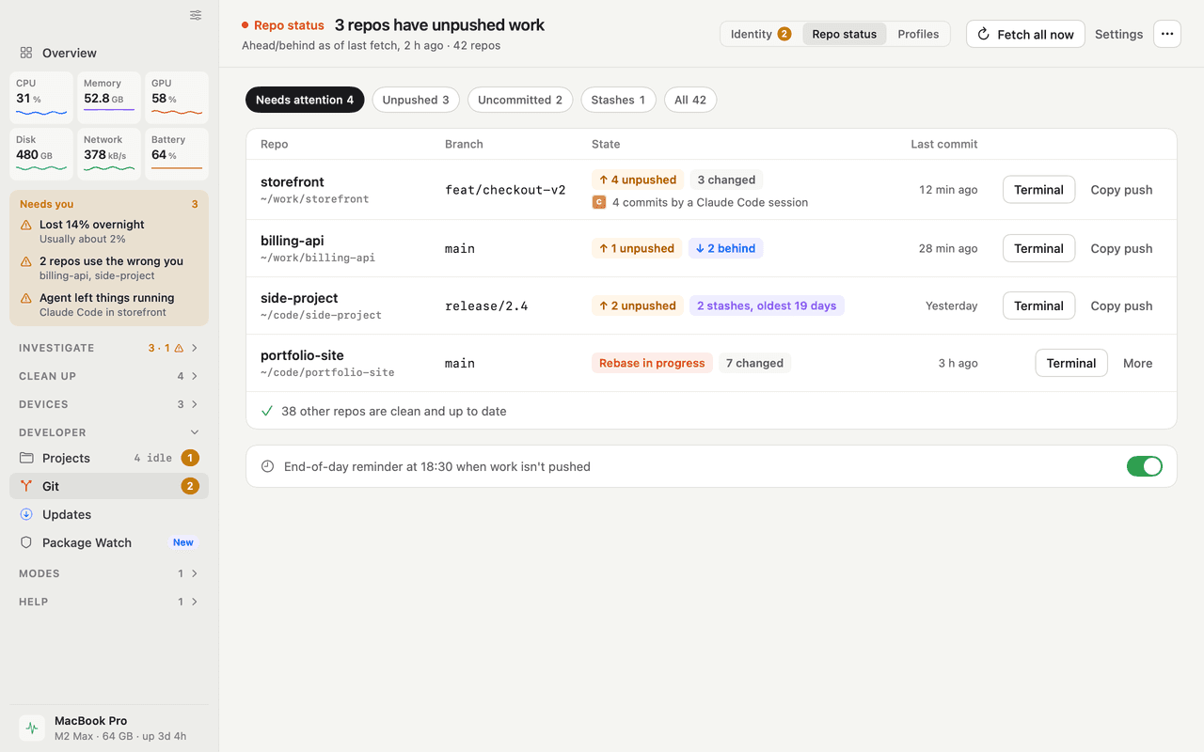Viewport: 1204px width, 752px height.
Task: Expand the Modes section
Action: 109,573
